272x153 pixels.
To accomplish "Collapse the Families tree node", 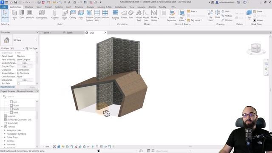I will 2,127.
